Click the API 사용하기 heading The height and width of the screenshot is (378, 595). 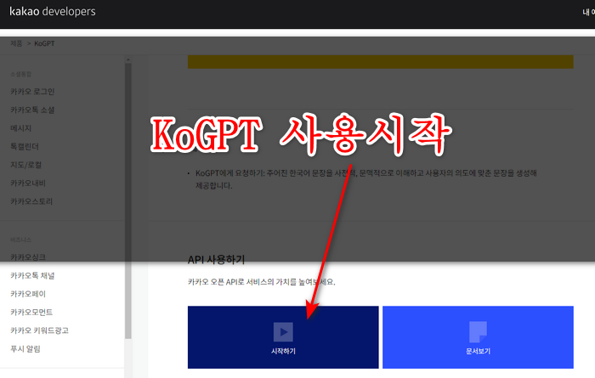pos(216,260)
